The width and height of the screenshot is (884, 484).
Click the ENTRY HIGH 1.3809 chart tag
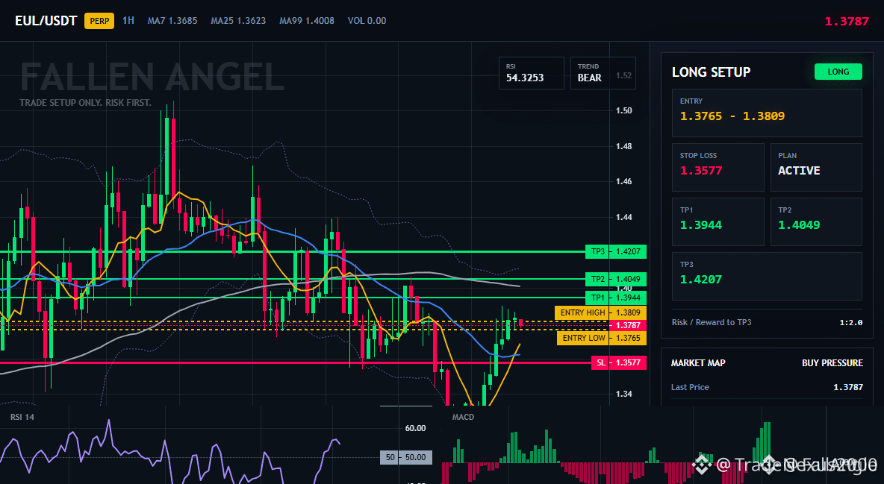(600, 312)
